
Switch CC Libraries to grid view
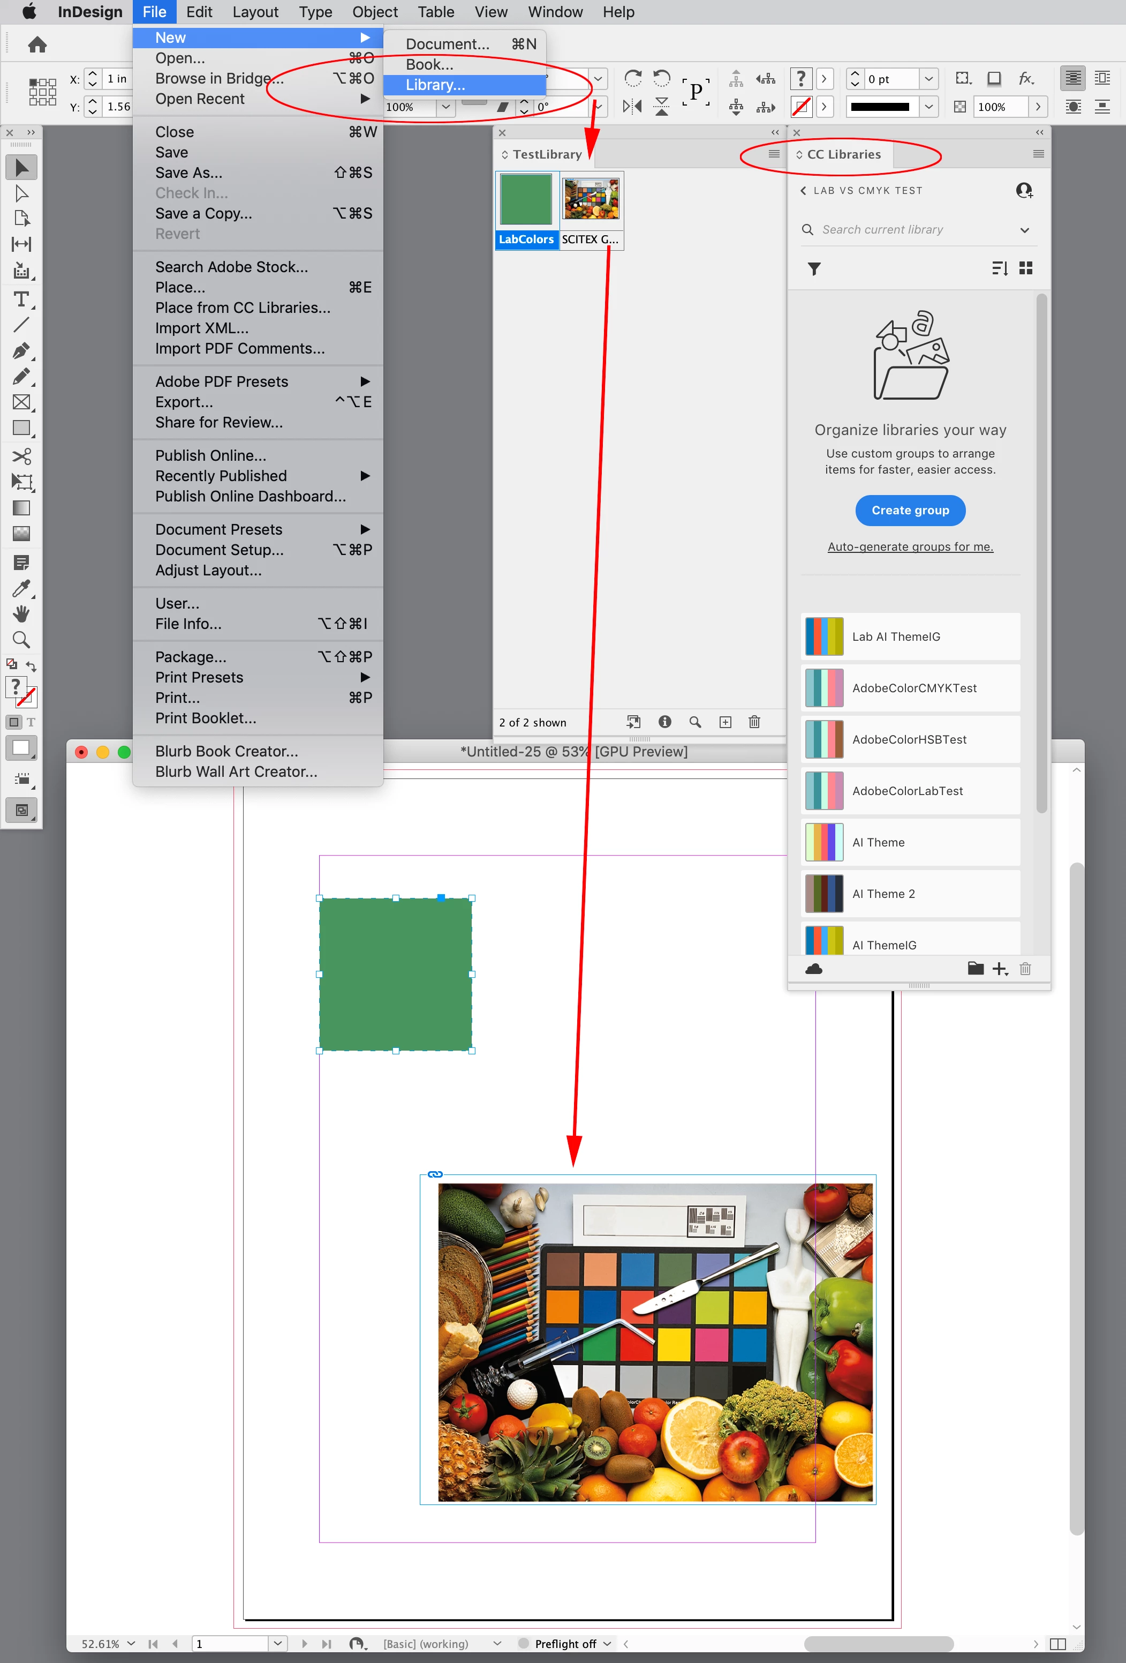(1026, 268)
